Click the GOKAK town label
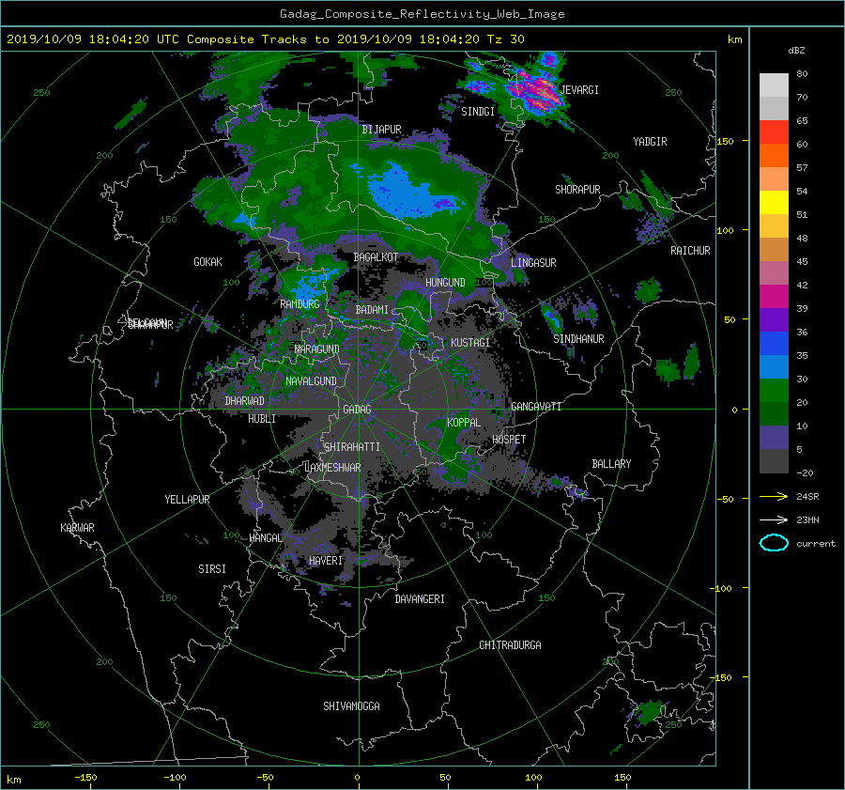The width and height of the screenshot is (845, 790). point(207,261)
